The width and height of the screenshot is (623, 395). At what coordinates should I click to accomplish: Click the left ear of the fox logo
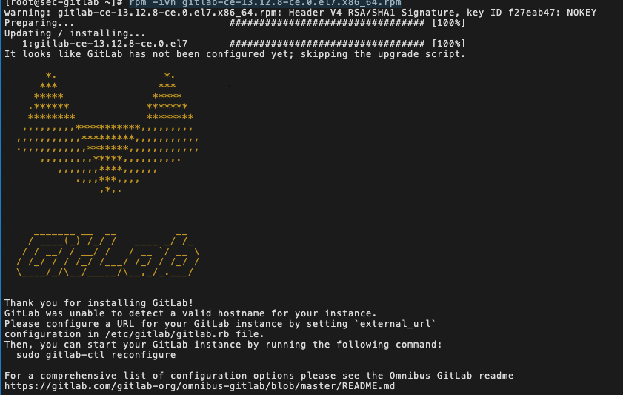click(x=51, y=96)
